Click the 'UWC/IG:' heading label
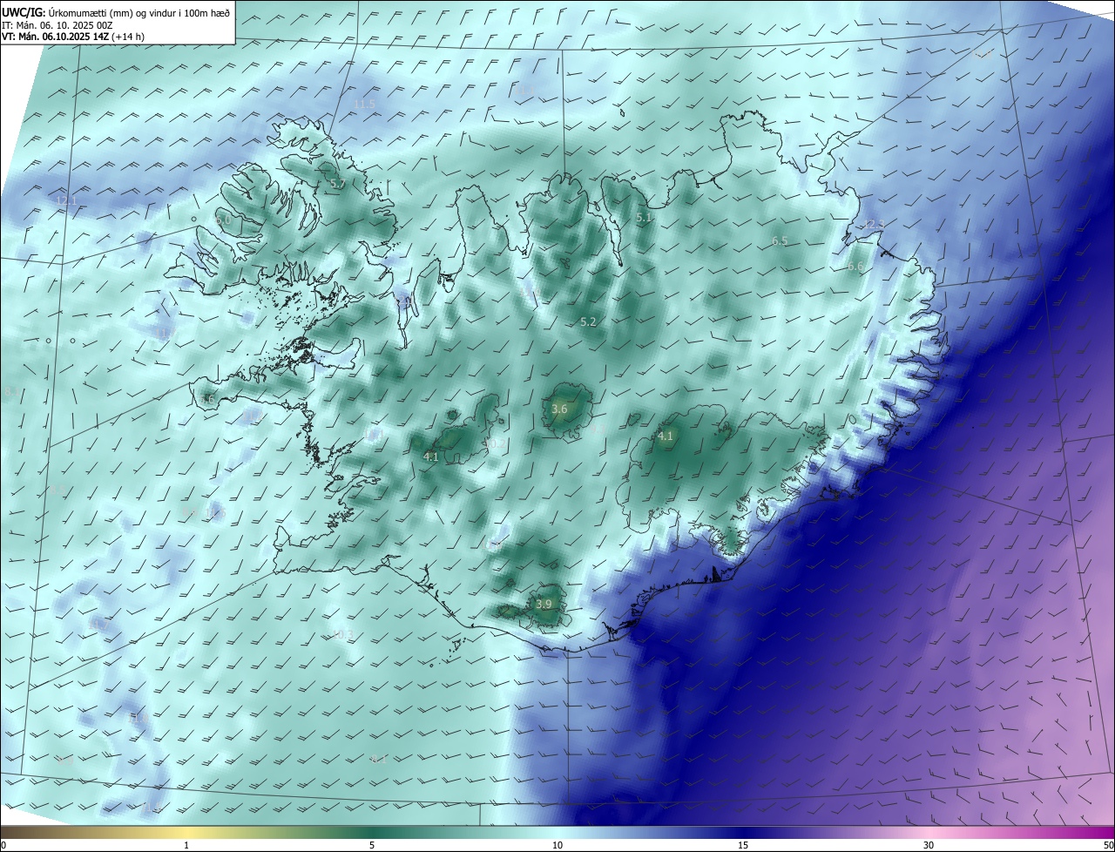 [x=24, y=12]
